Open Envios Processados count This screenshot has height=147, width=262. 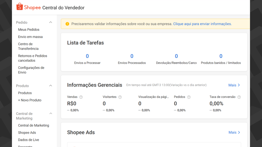click(132, 56)
